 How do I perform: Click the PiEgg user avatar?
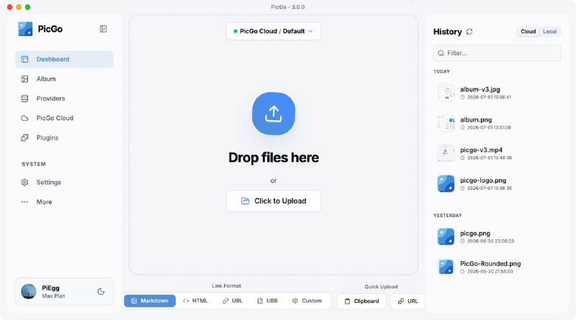coord(29,291)
